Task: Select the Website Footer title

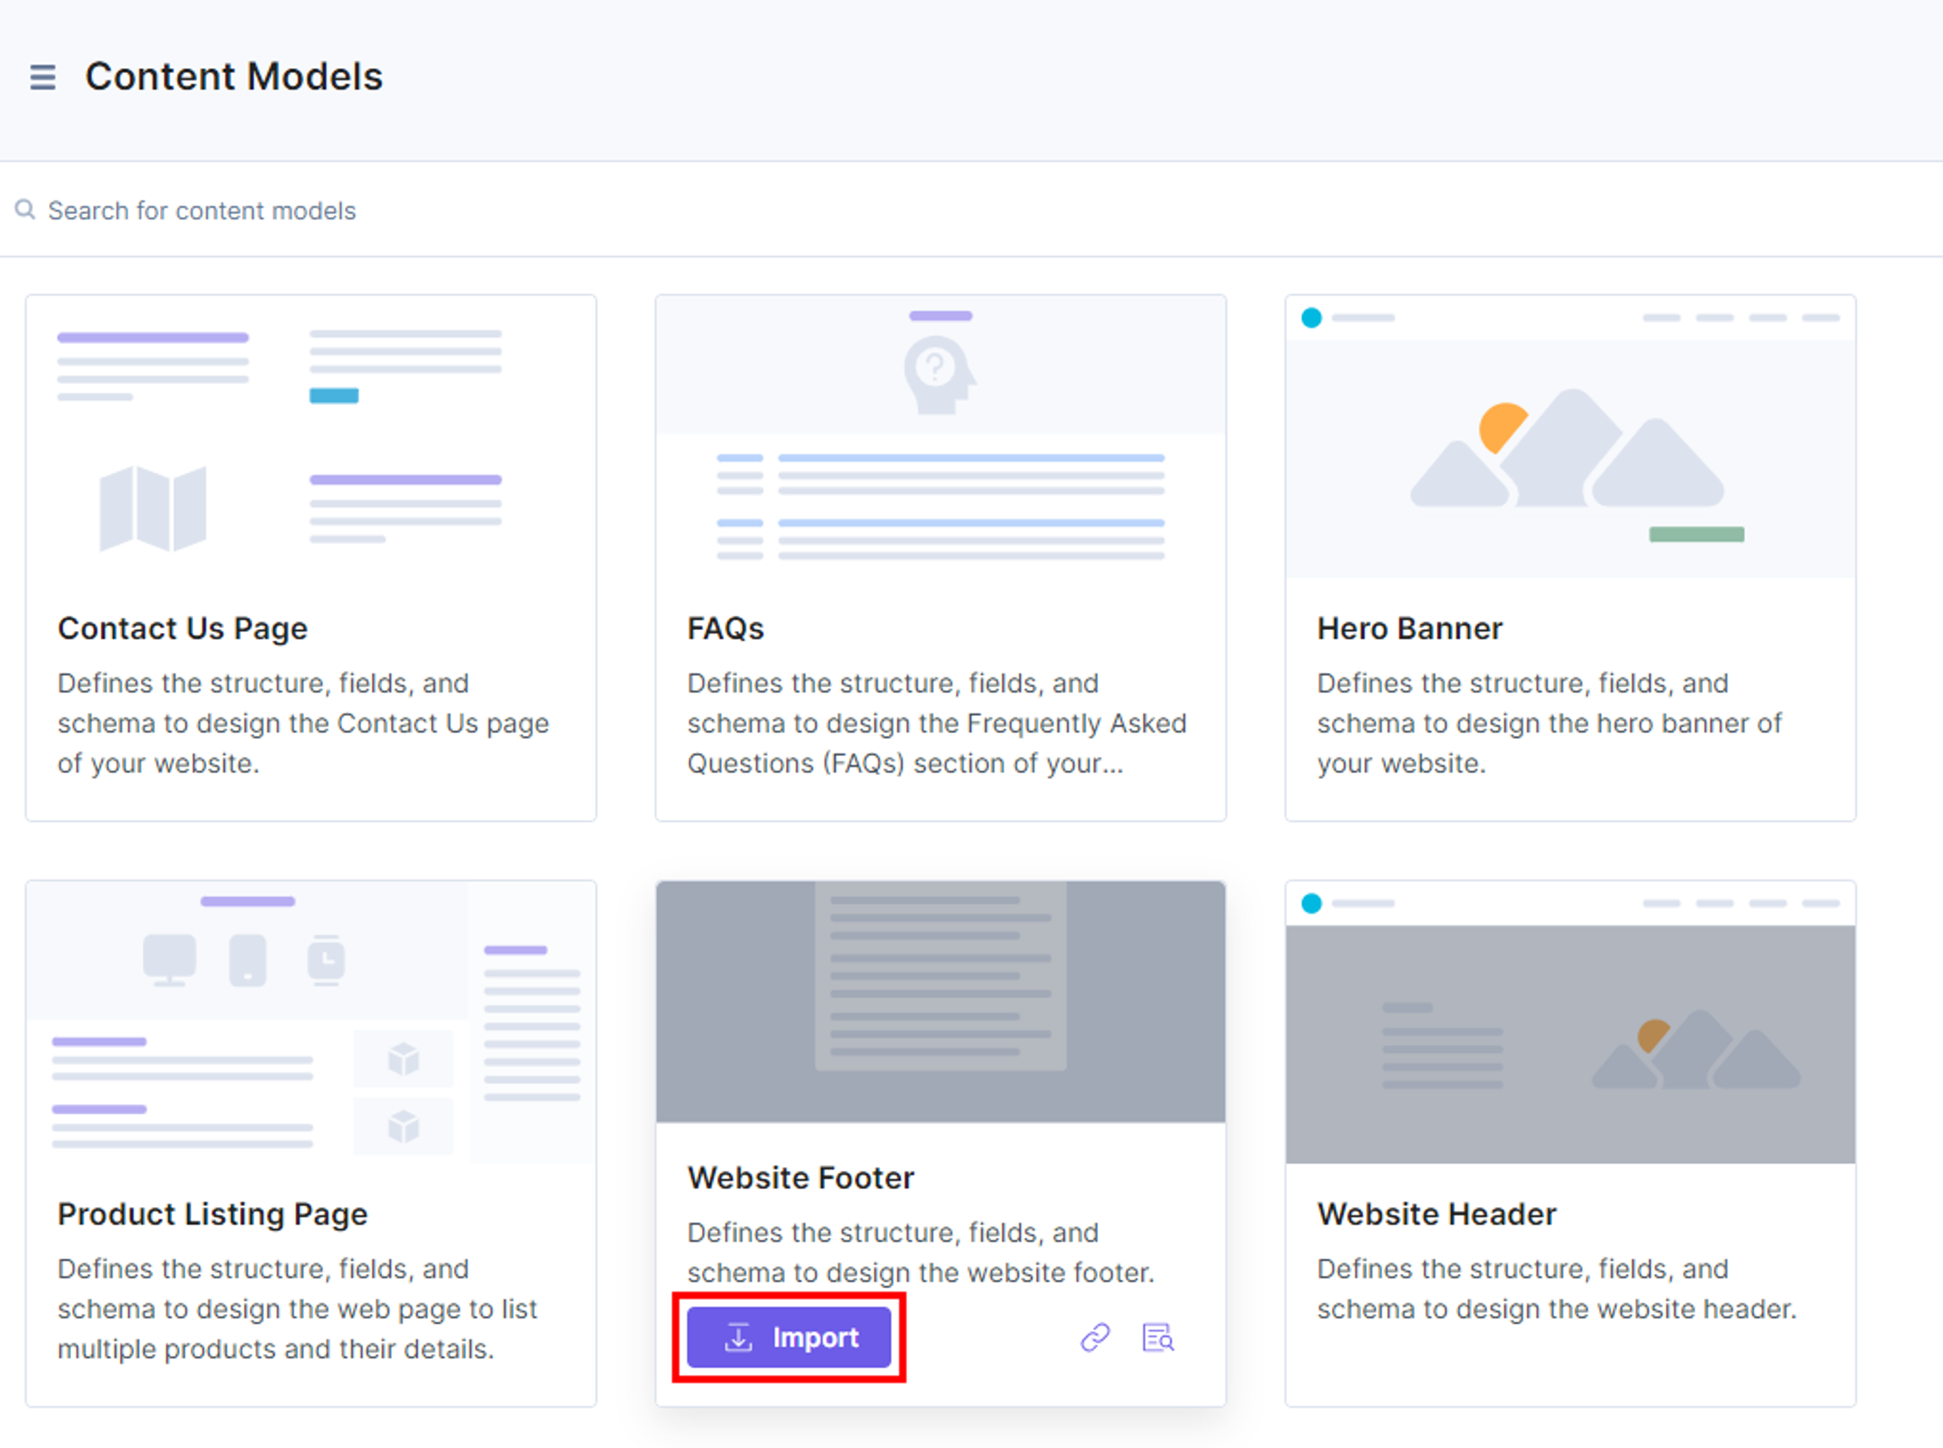Action: 800,1177
